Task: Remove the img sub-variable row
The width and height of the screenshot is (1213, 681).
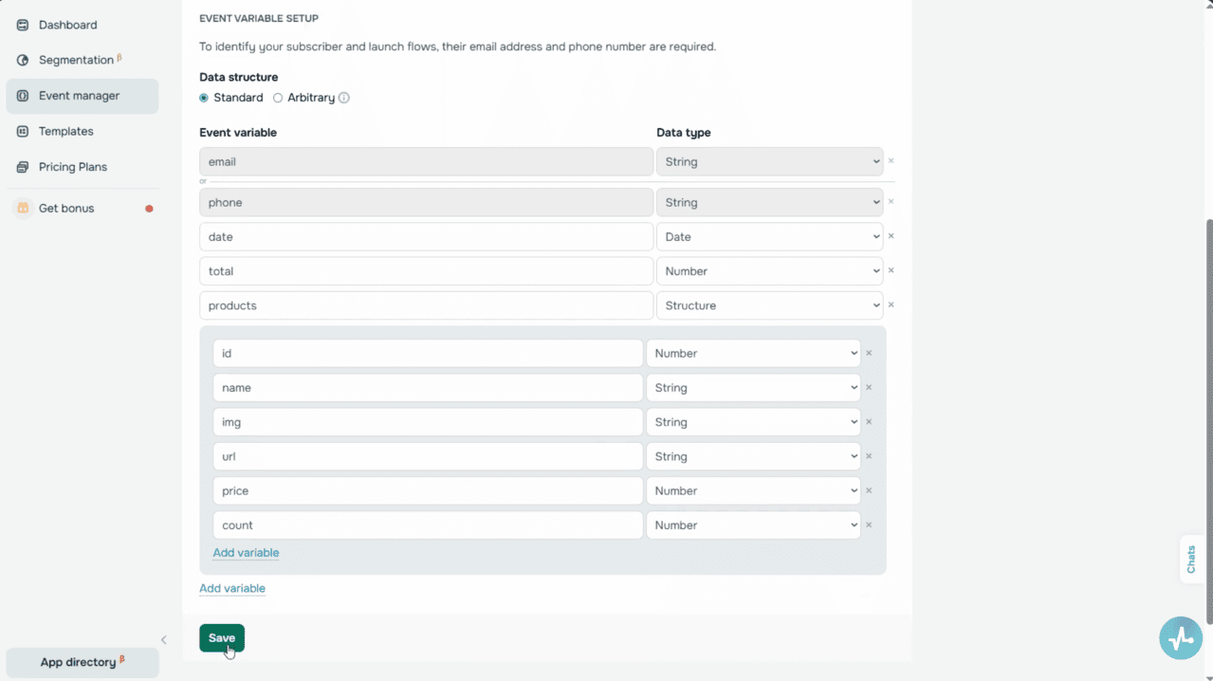Action: coord(869,422)
